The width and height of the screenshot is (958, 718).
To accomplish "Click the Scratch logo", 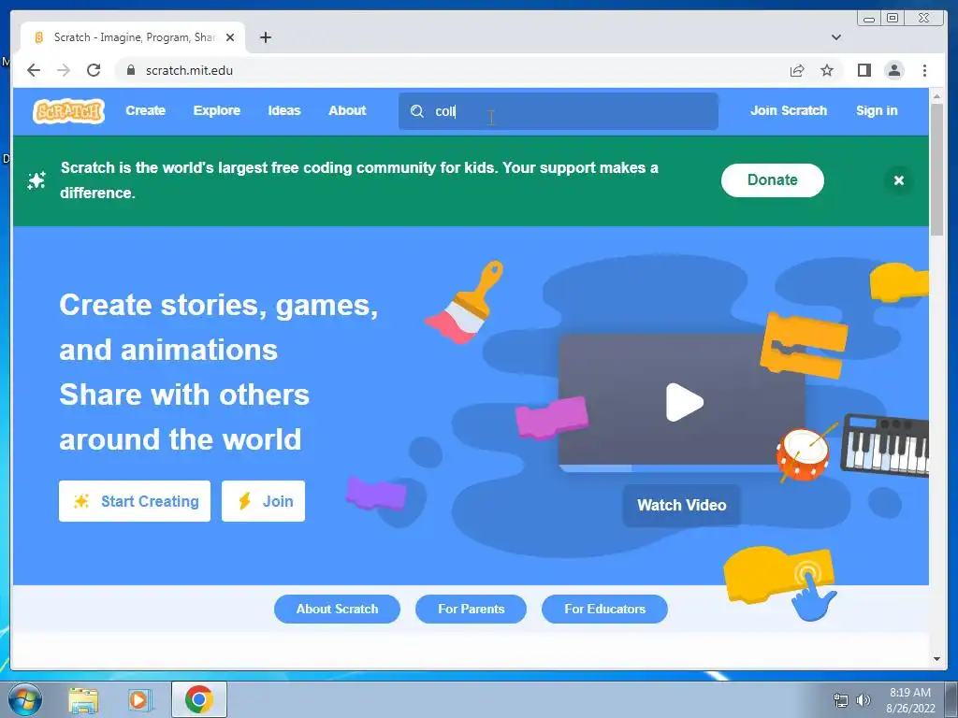I will (x=68, y=111).
